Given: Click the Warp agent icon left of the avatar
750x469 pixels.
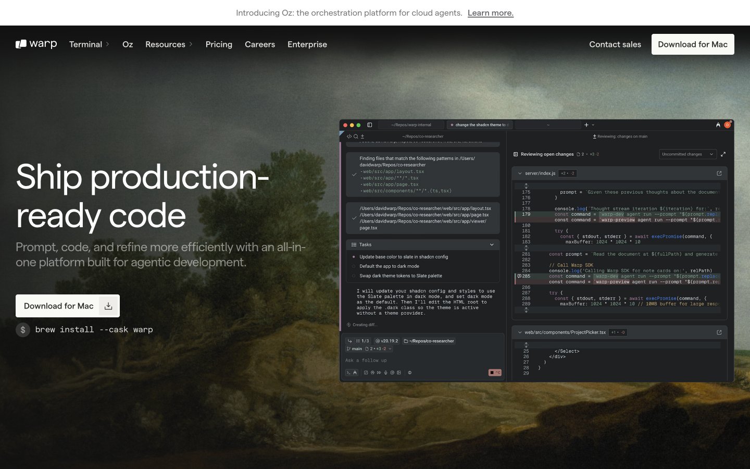Looking at the screenshot, I should tap(718, 125).
